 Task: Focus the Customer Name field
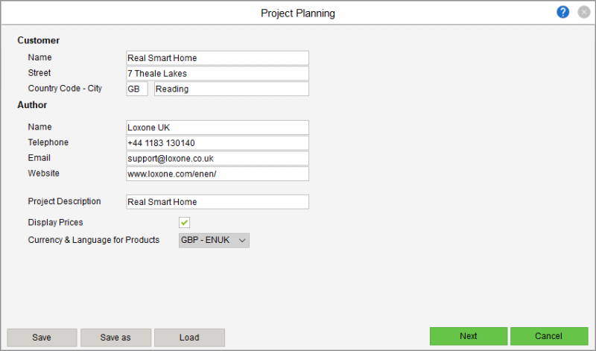218,58
